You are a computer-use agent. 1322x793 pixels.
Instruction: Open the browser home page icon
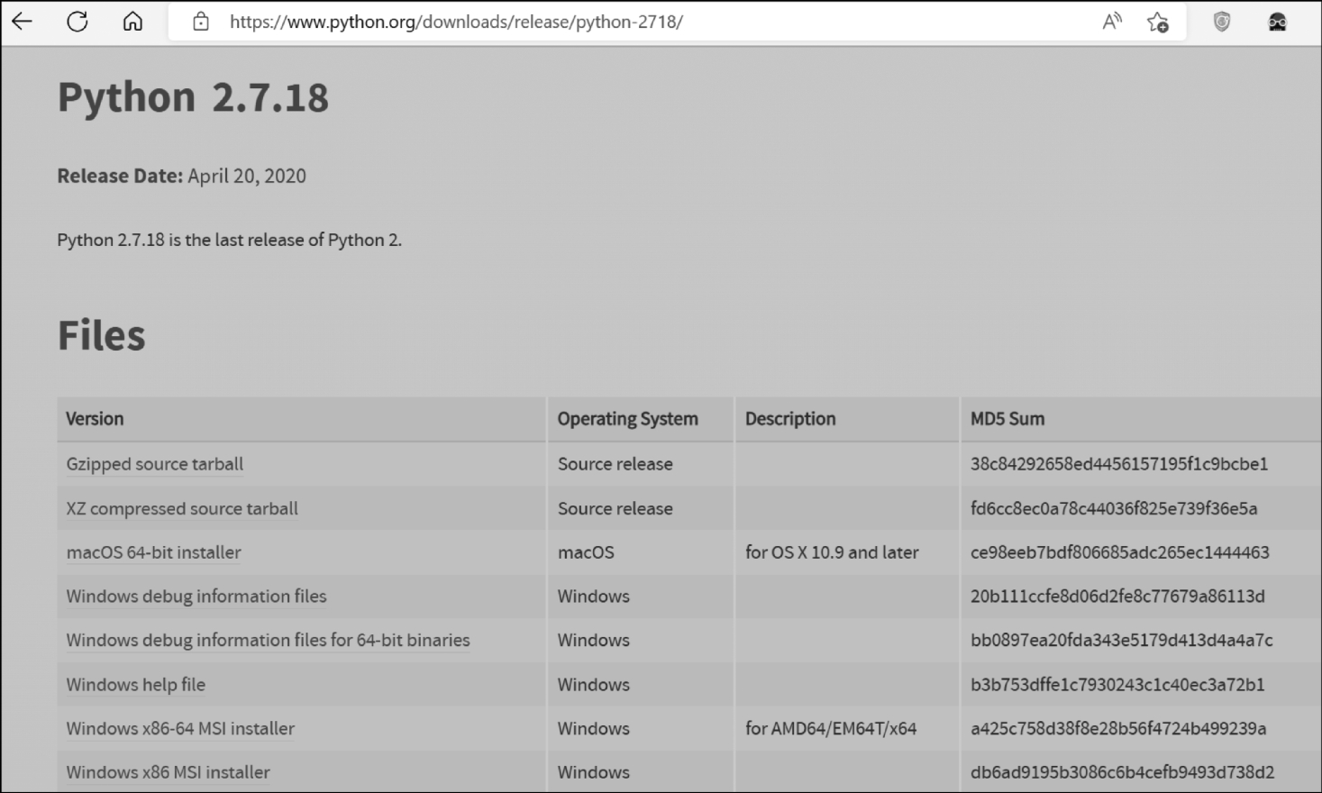132,22
